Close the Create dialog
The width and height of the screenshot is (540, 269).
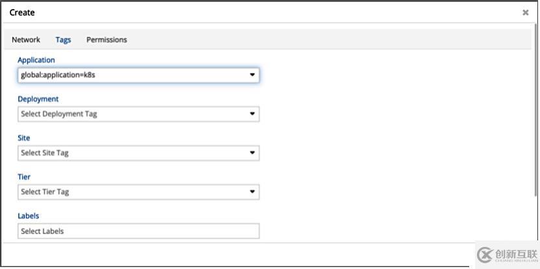click(x=525, y=12)
